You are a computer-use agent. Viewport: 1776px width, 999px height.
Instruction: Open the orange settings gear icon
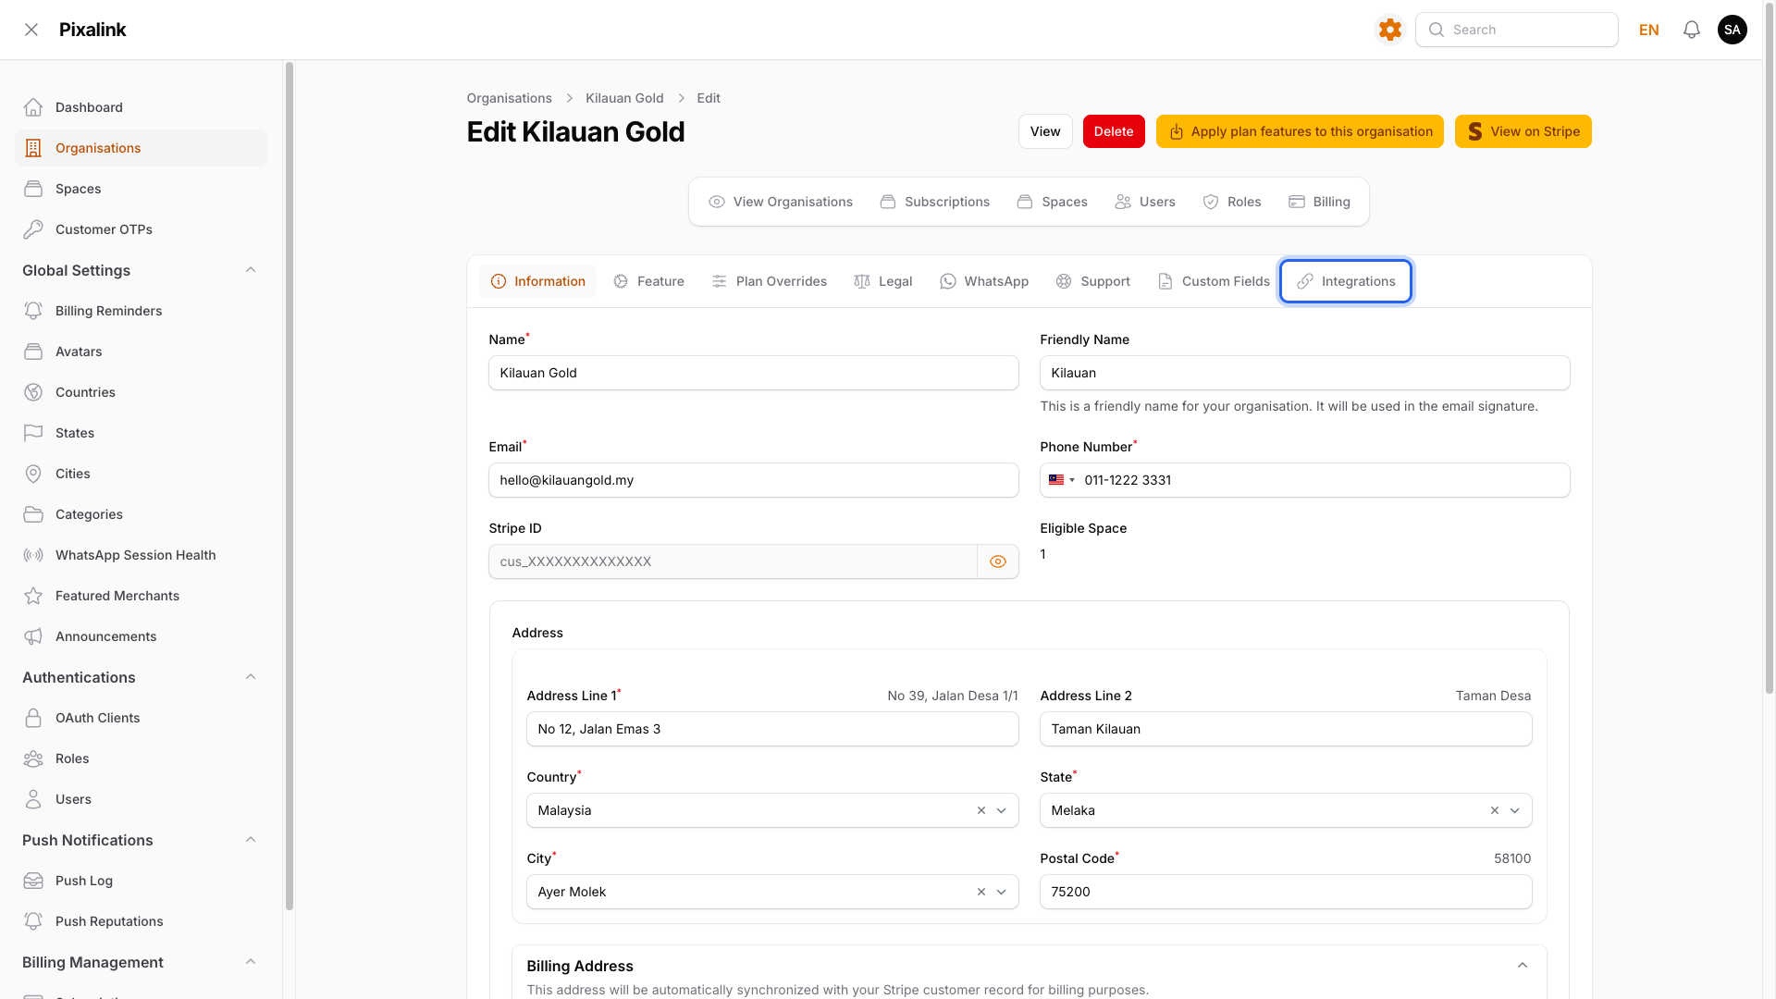pyautogui.click(x=1389, y=30)
